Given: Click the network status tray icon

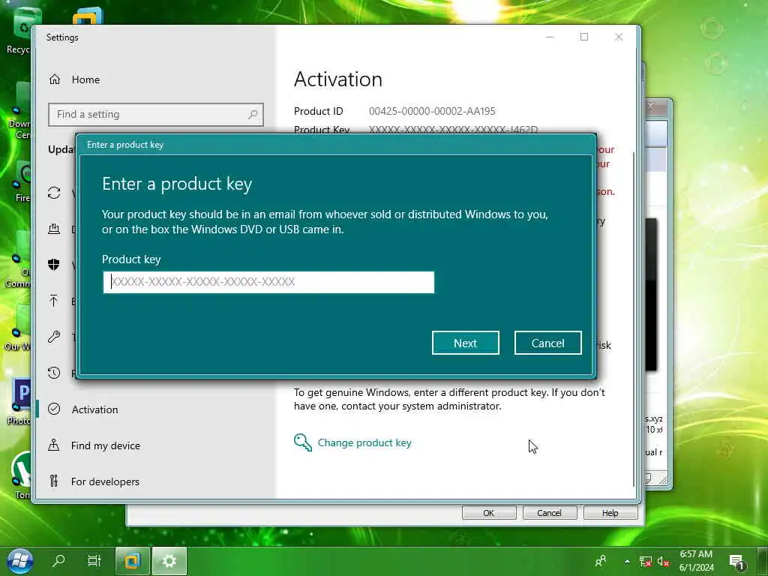Looking at the screenshot, I should [x=646, y=561].
